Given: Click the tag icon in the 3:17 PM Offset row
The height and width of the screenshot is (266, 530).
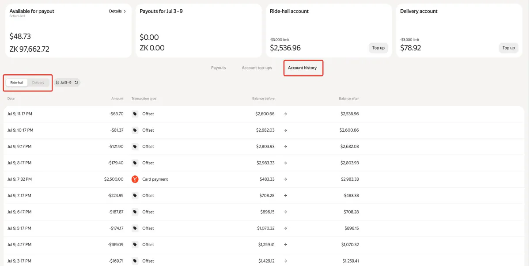Looking at the screenshot, I should pos(135,261).
